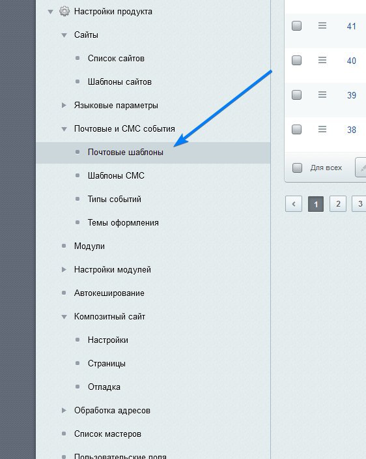366x459 pixels.
Task: Open Шаблоны сайтов
Action: [120, 81]
